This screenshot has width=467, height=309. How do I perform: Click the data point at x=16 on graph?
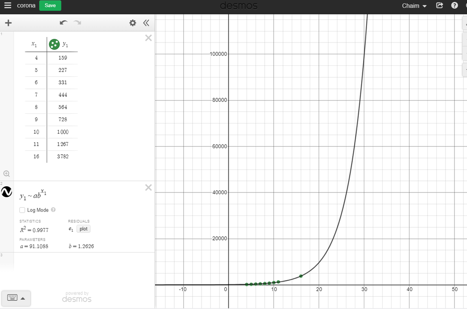(x=301, y=276)
